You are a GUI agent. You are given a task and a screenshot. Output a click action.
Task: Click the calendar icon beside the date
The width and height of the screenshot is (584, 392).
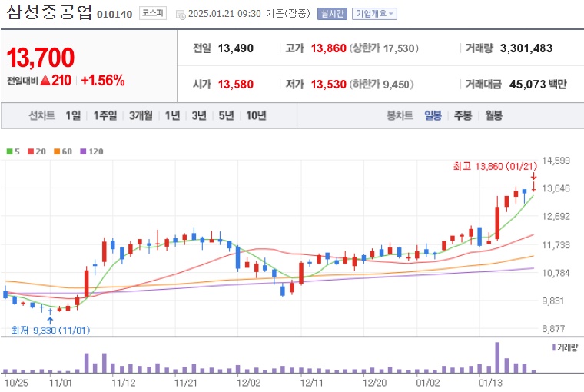tap(181, 15)
